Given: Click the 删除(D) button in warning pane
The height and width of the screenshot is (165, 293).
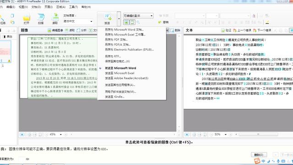Looking at the screenshot, I should (259, 155).
